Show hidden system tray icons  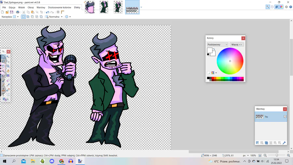(244, 161)
